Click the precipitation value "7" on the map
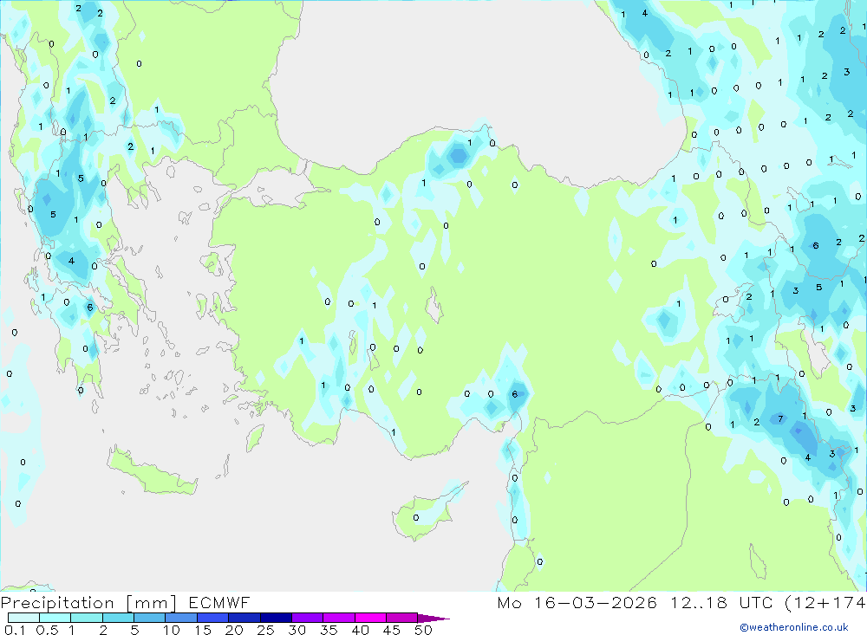 click(x=780, y=419)
